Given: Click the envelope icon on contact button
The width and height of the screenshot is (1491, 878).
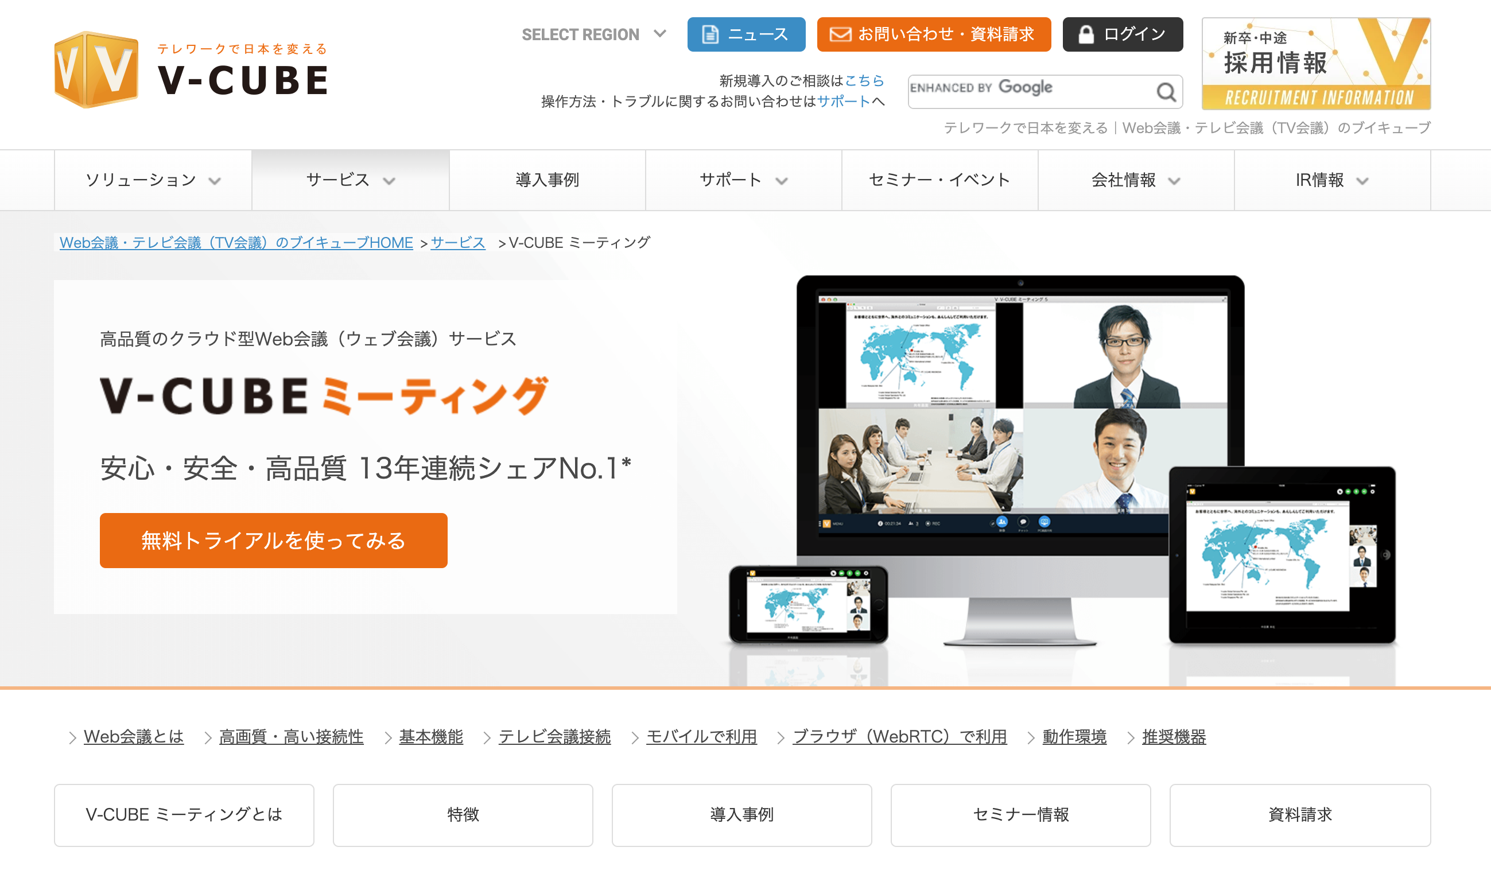Looking at the screenshot, I should pyautogui.click(x=840, y=34).
